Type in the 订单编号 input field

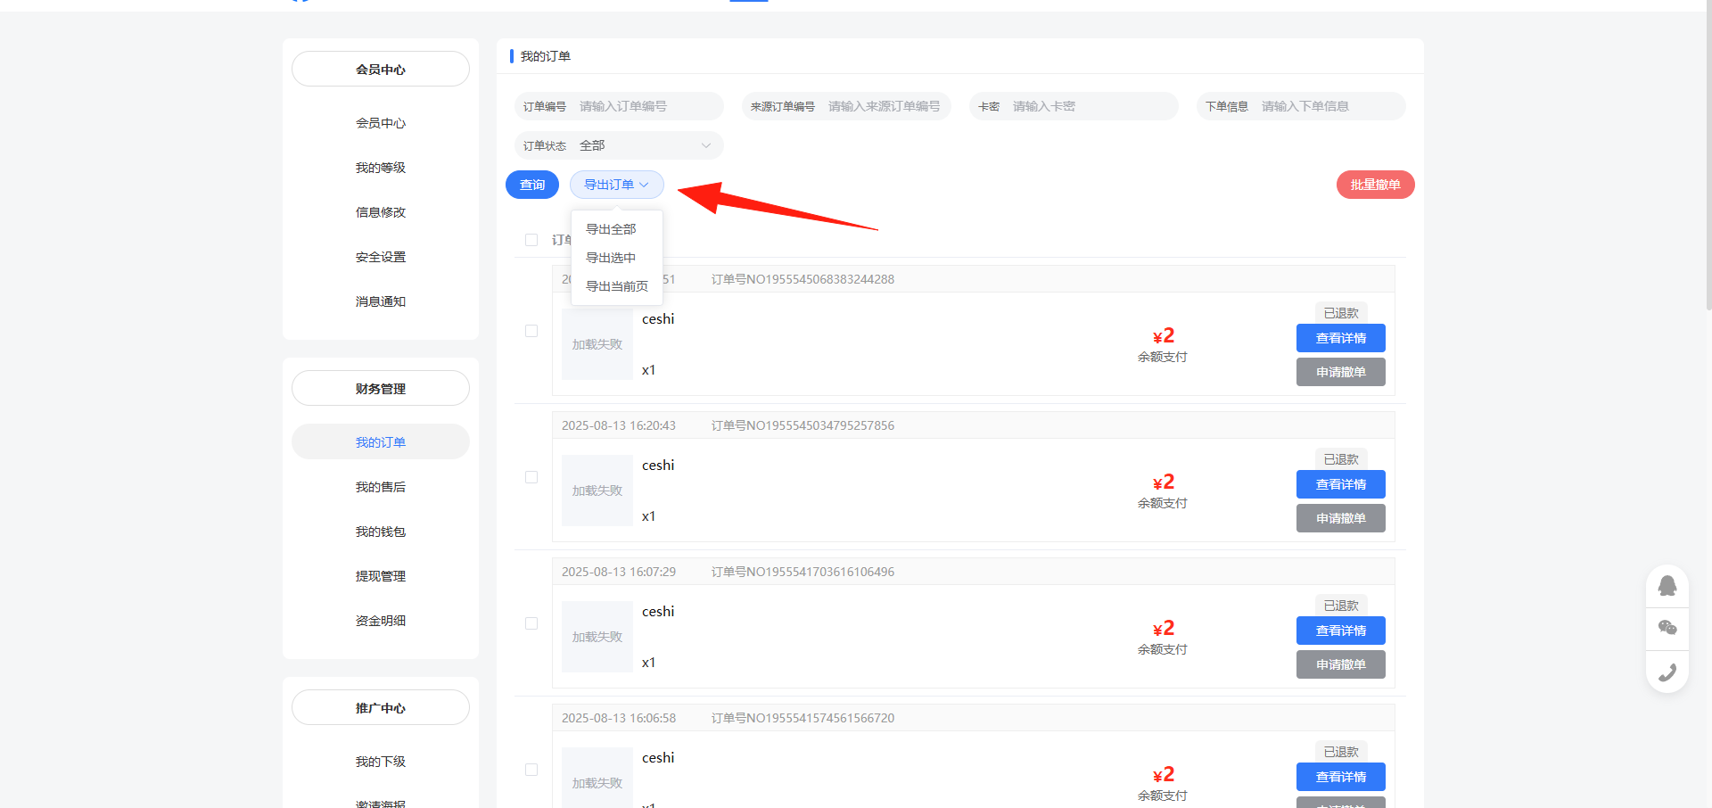[646, 106]
